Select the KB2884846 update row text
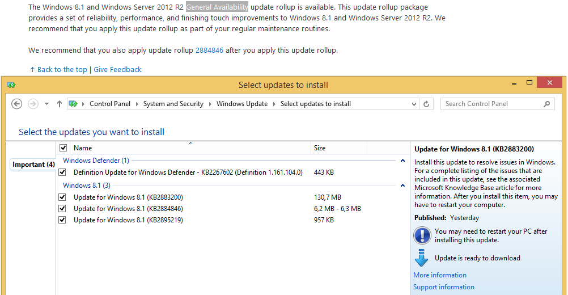 point(128,208)
